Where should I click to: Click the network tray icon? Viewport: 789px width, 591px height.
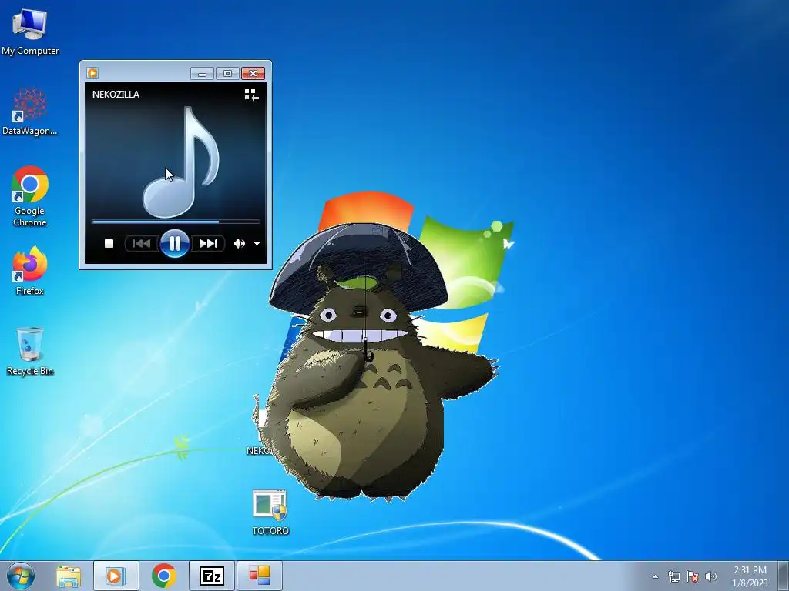(673, 576)
